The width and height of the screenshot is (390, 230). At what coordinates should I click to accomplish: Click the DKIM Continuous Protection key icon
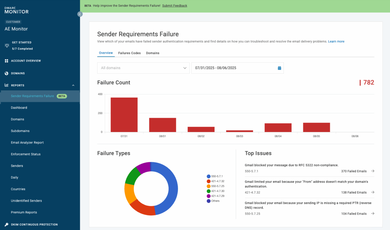click(6, 224)
